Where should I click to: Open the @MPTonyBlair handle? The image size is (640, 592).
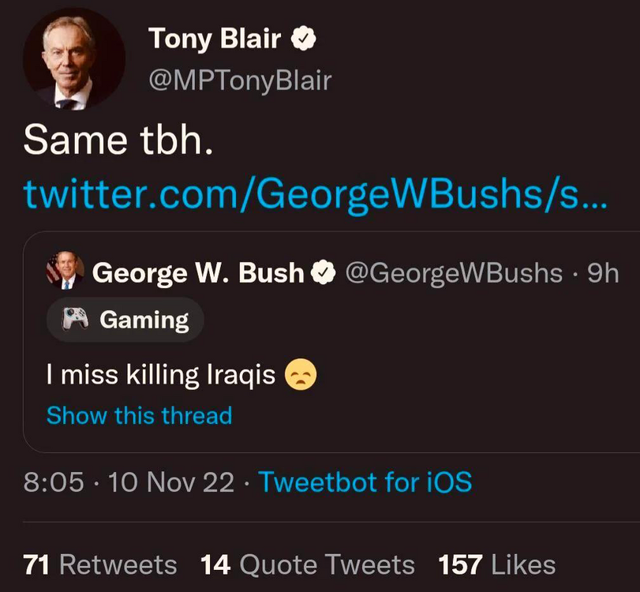240,81
